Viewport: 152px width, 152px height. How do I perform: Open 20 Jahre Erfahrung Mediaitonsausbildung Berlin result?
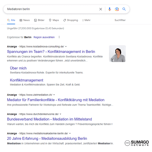click(x=47, y=138)
